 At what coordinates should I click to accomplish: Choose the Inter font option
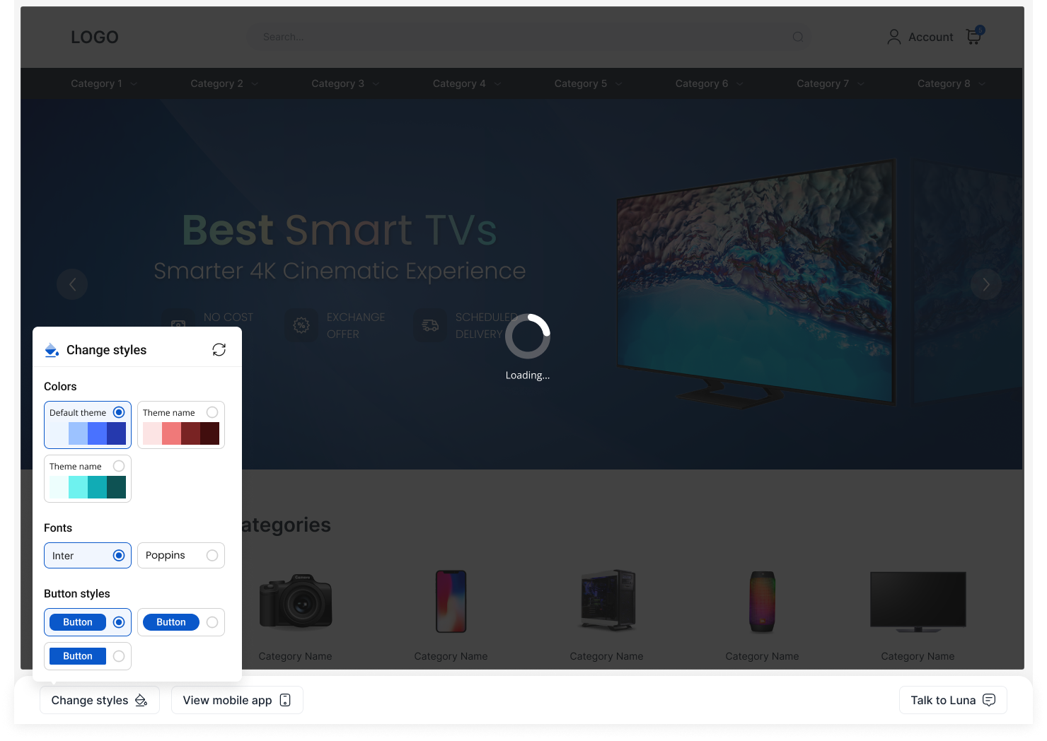tap(88, 556)
